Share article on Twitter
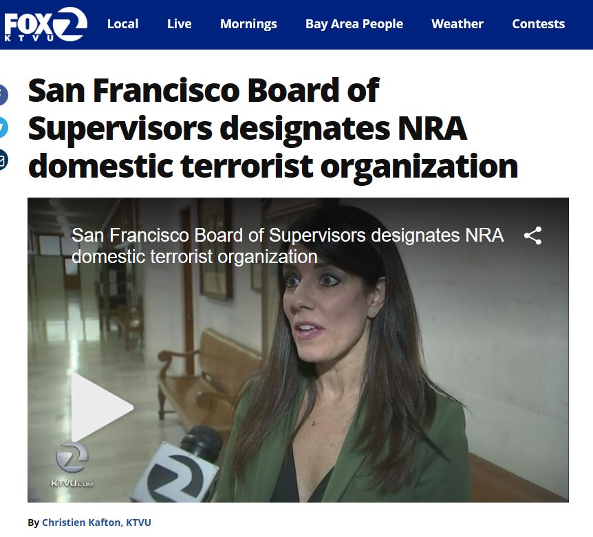Image resolution: width=593 pixels, height=537 pixels. coord(3,127)
